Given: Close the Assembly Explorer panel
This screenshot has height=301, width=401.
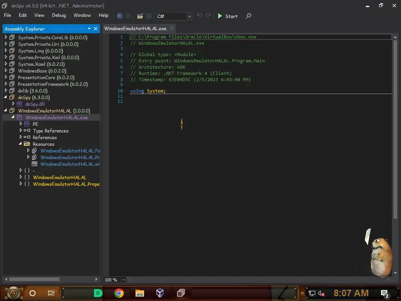Looking at the screenshot, I should pos(96,29).
